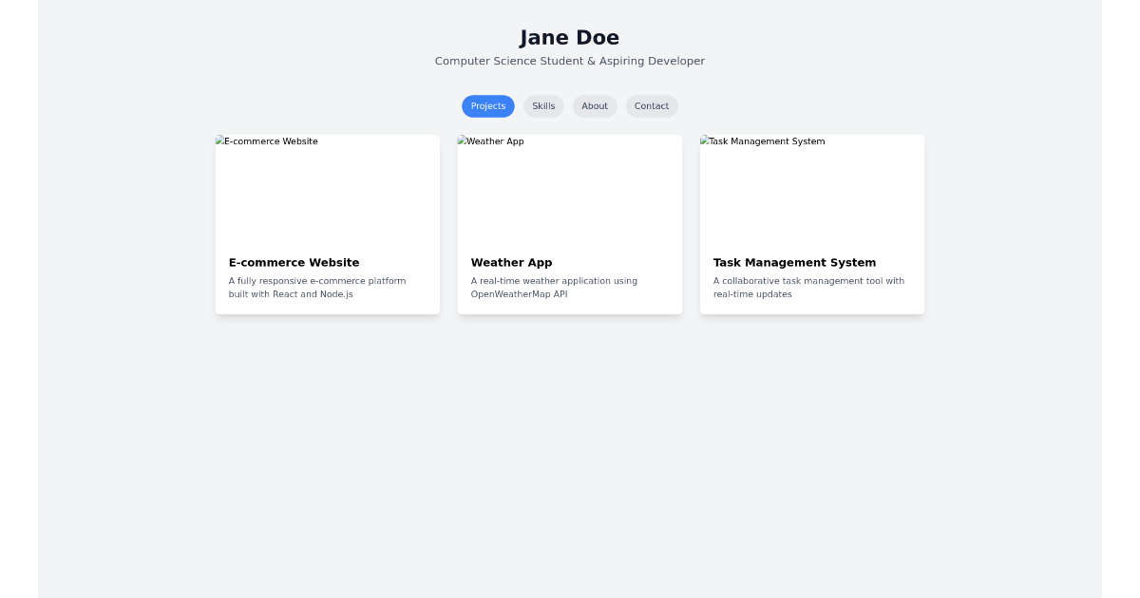Click the blue Projects pill button

(x=487, y=106)
